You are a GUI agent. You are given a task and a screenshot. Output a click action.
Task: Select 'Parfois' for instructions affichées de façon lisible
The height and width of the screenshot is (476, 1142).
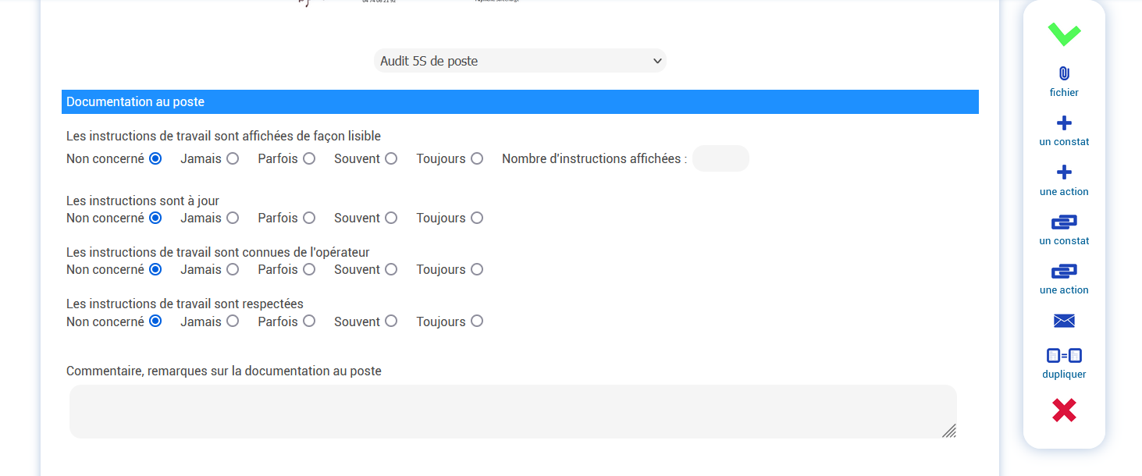tap(309, 158)
